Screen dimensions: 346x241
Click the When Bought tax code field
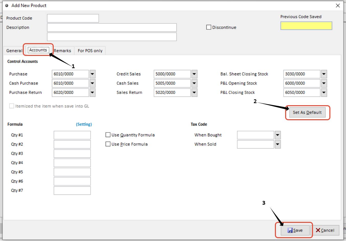tap(255, 135)
